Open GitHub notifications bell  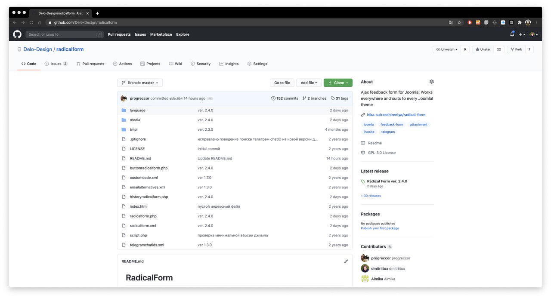point(512,34)
